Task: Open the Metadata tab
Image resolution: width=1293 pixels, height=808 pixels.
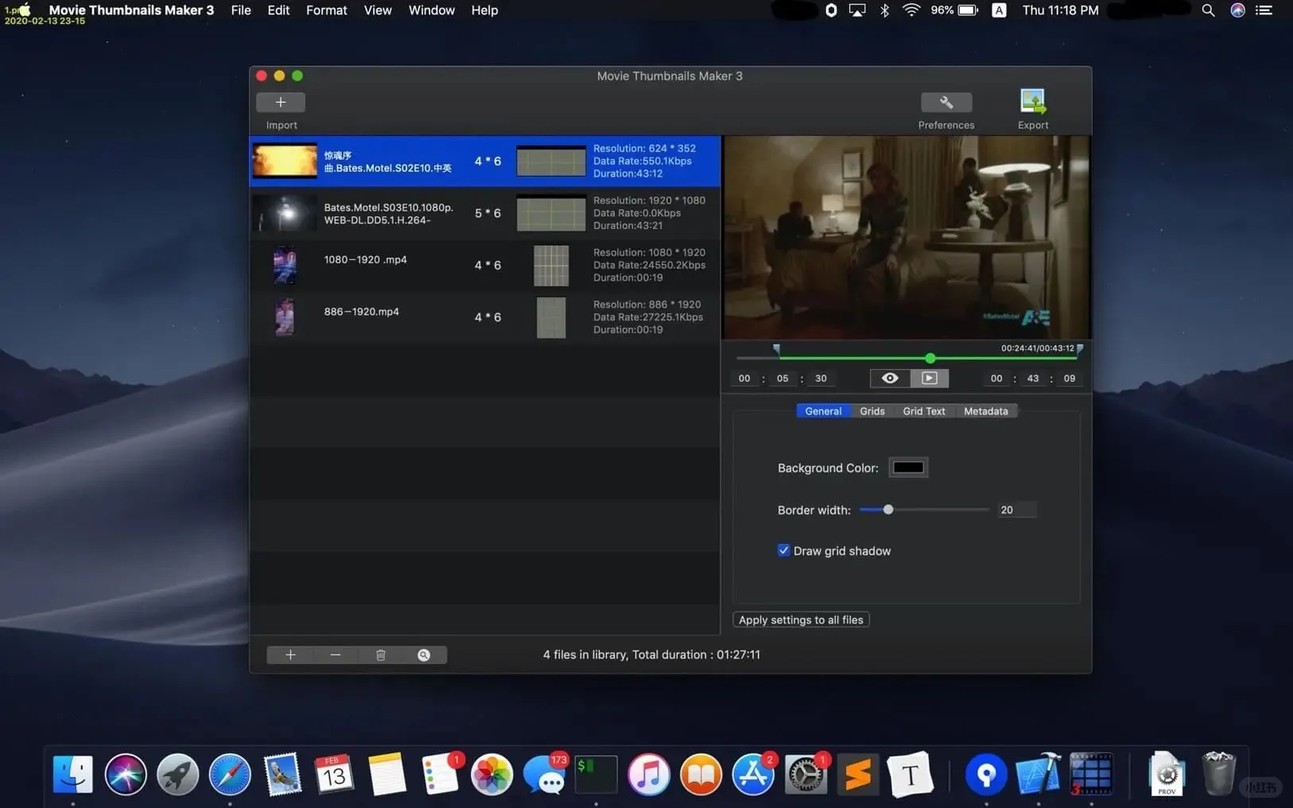Action: 985,411
